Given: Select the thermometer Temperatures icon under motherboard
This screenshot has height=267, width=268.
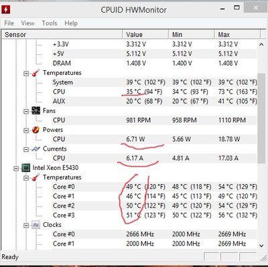Looking at the screenshot, I should pyautogui.click(x=36, y=73).
